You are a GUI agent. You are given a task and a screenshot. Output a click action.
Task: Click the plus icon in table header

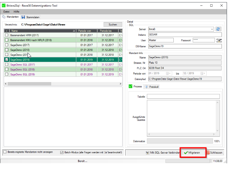[7, 31]
